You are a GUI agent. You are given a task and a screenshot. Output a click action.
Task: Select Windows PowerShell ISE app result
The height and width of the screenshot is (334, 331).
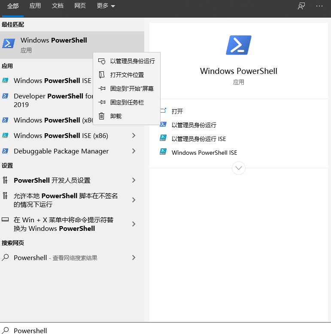coord(46,80)
